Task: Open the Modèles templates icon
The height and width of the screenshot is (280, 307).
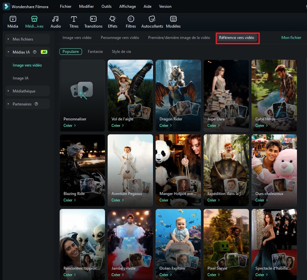Action: [173, 19]
